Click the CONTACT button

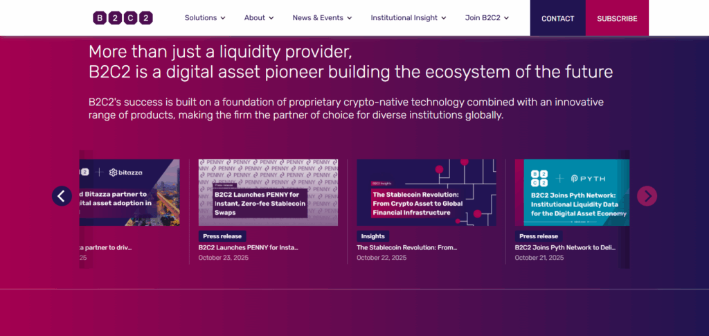(x=557, y=18)
